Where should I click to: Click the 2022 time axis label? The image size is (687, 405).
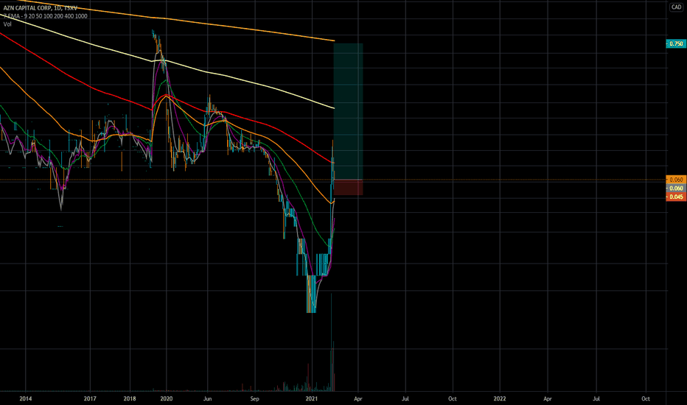pos(500,398)
